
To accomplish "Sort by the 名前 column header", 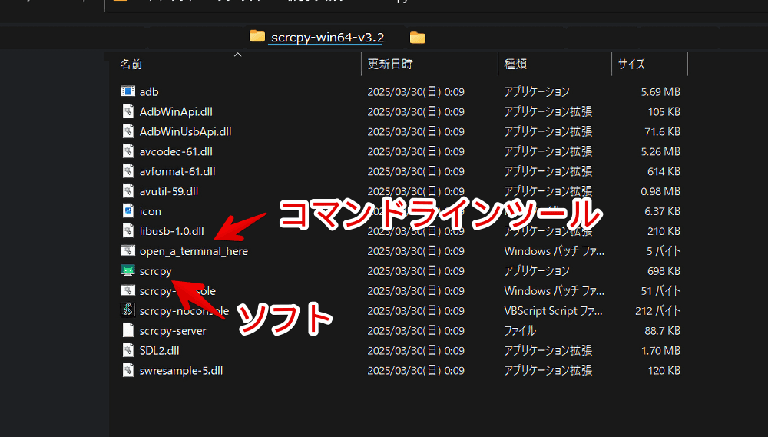I will (131, 65).
